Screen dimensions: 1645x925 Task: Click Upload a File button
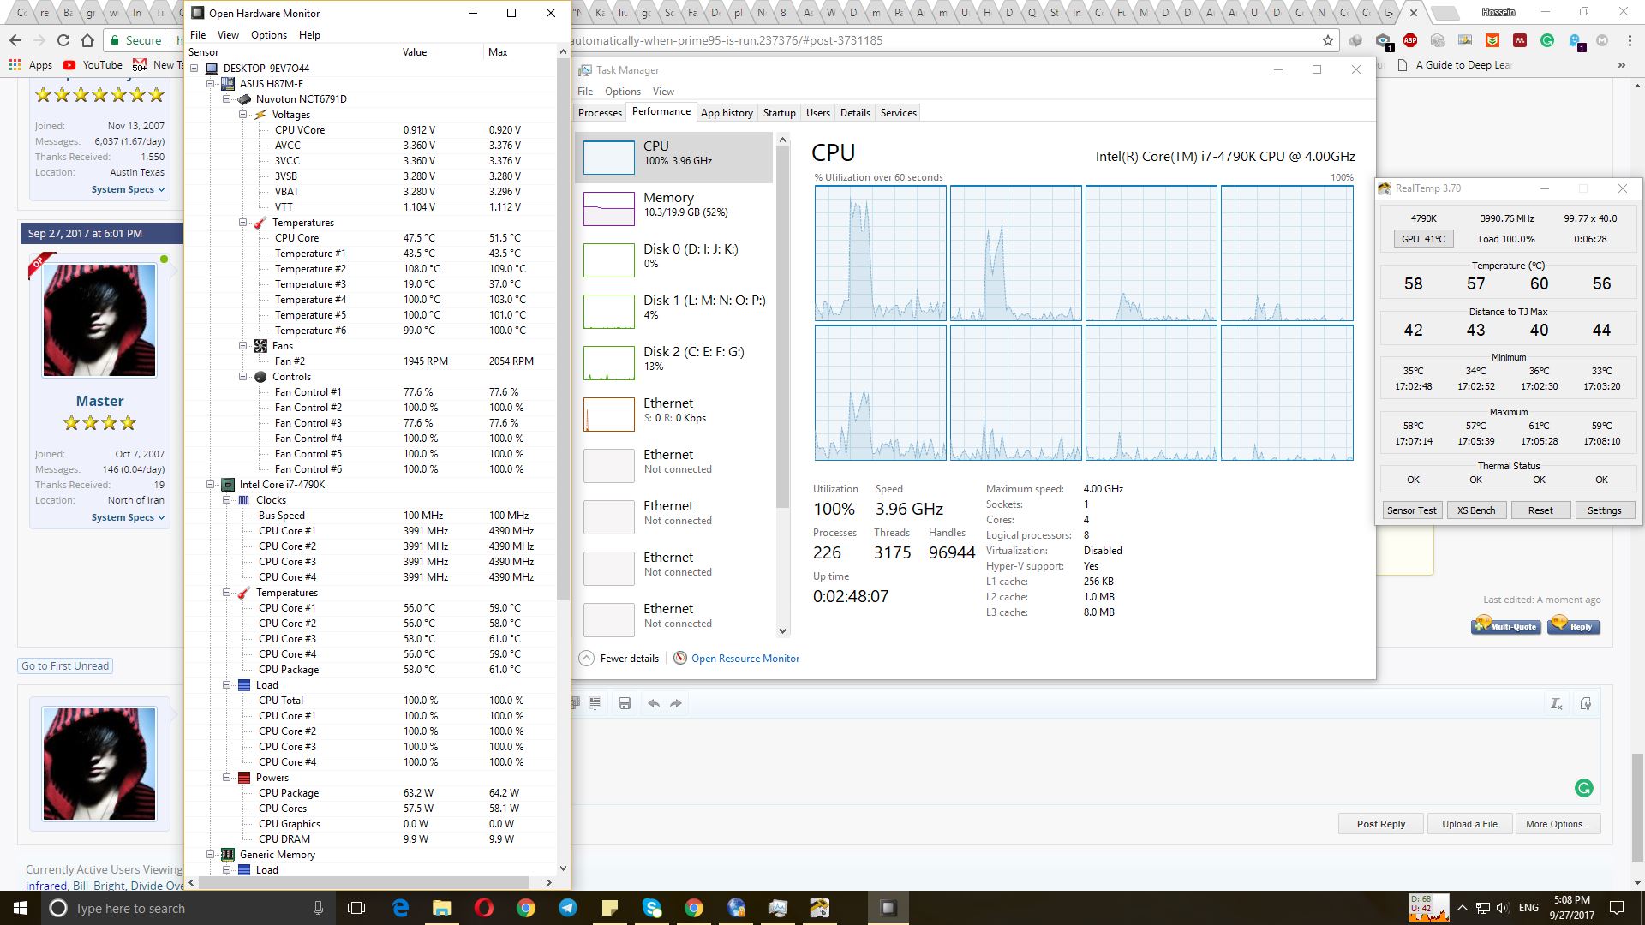[x=1469, y=824]
